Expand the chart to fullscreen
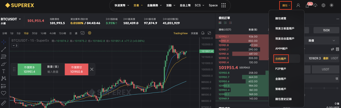This screenshot has width=341, height=108. pos(209,33)
